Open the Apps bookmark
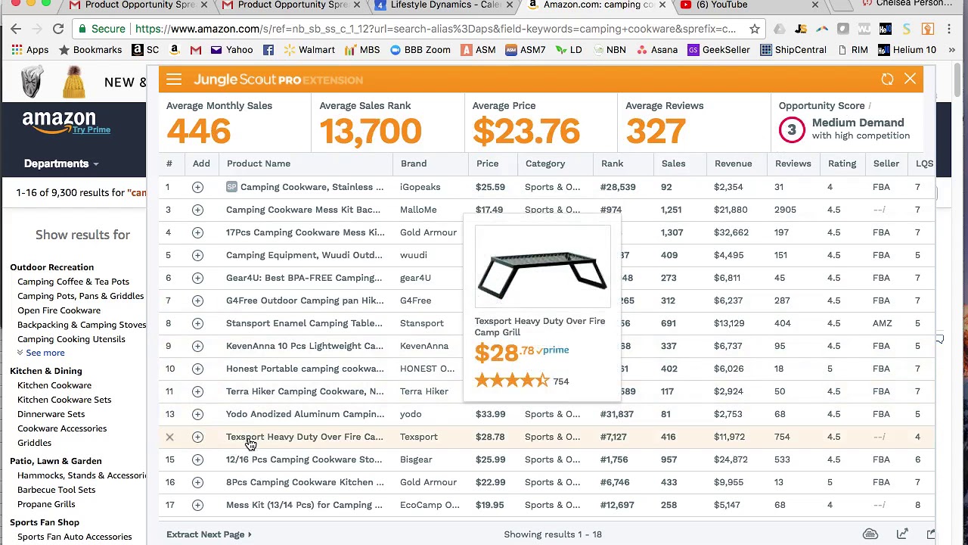The height and width of the screenshot is (545, 968). pos(30,50)
